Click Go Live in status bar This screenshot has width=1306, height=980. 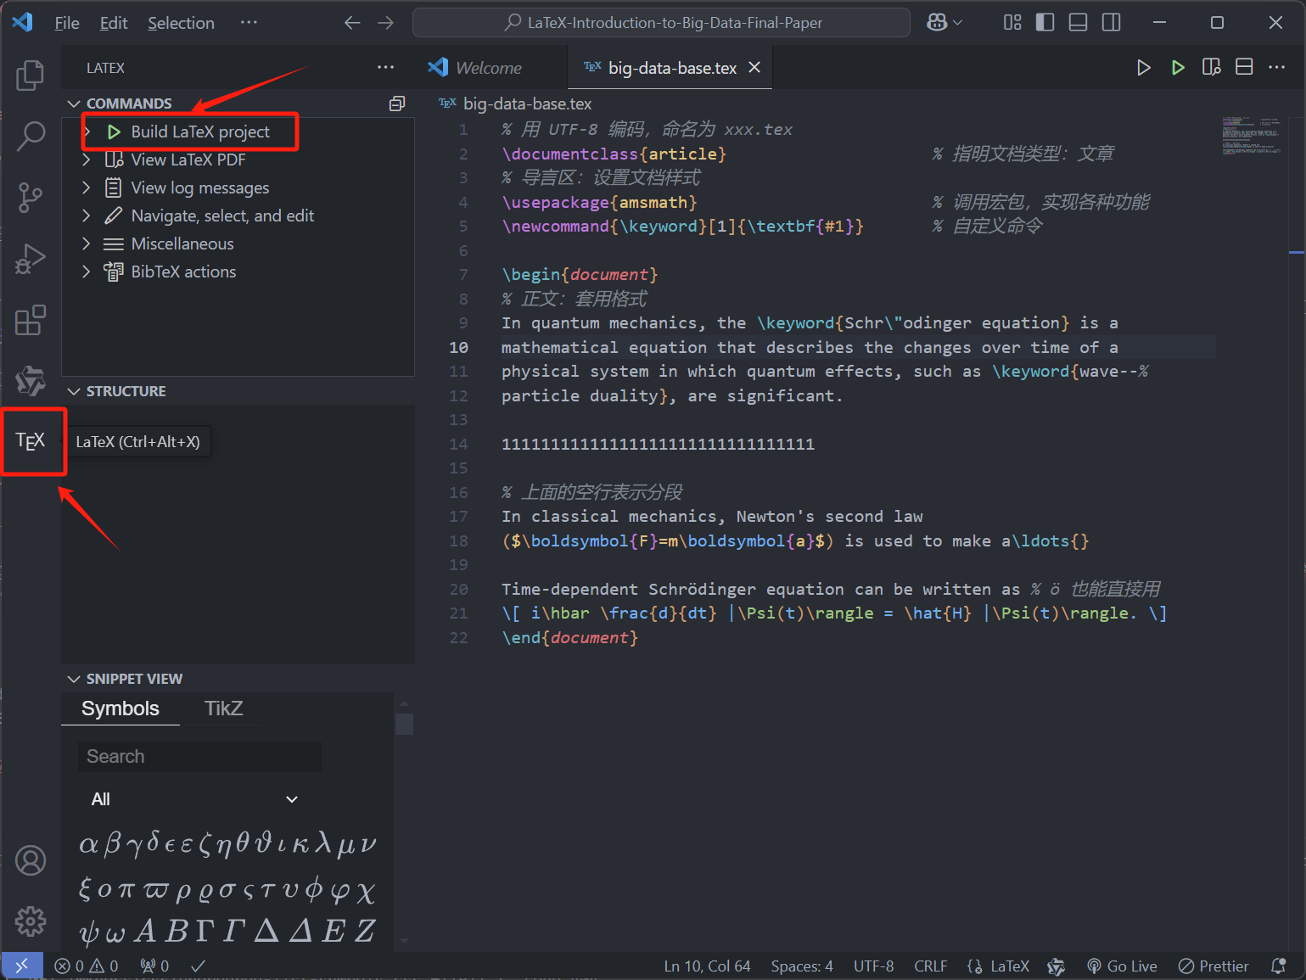1122,966
